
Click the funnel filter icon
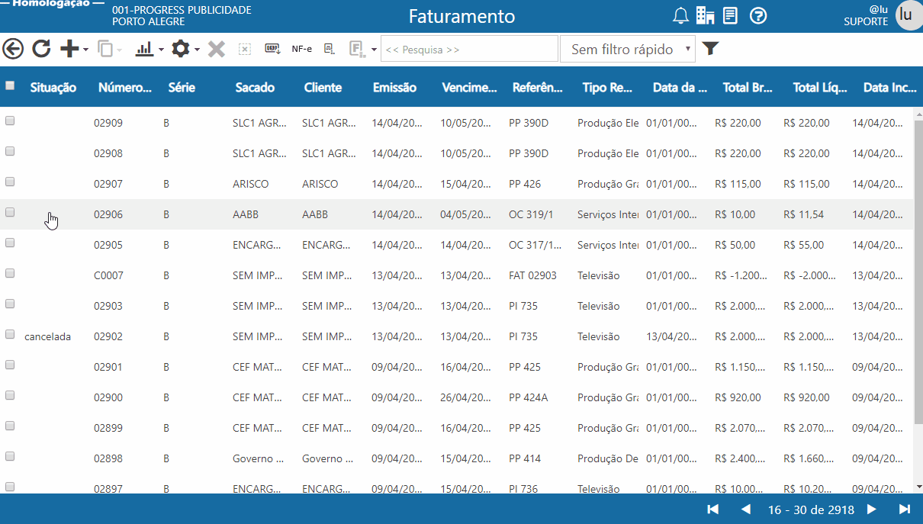click(x=710, y=49)
